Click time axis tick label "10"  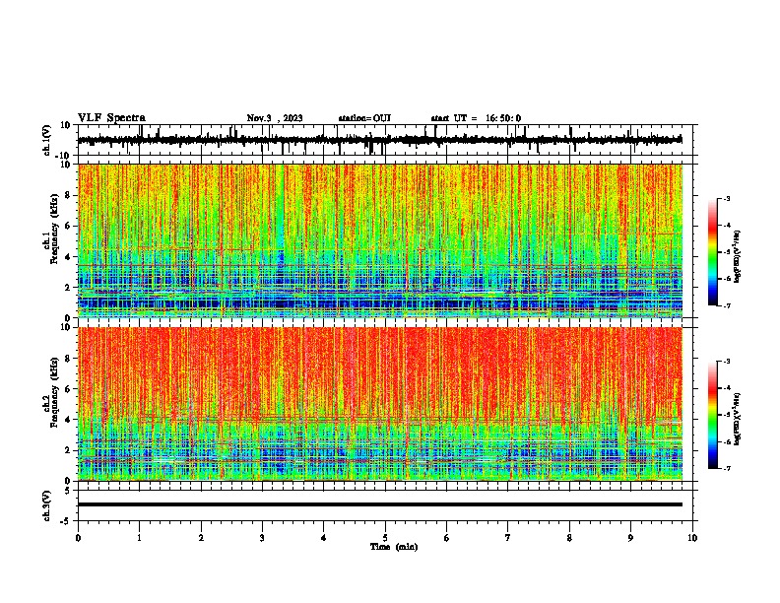coord(692,538)
